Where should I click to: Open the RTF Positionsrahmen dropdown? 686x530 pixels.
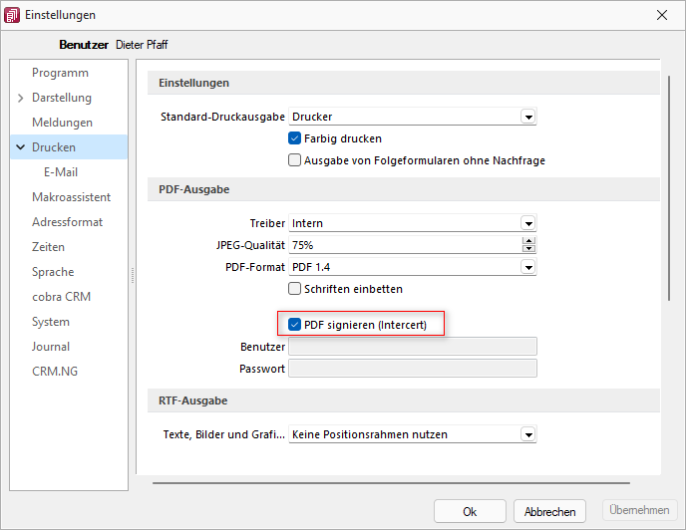point(528,434)
